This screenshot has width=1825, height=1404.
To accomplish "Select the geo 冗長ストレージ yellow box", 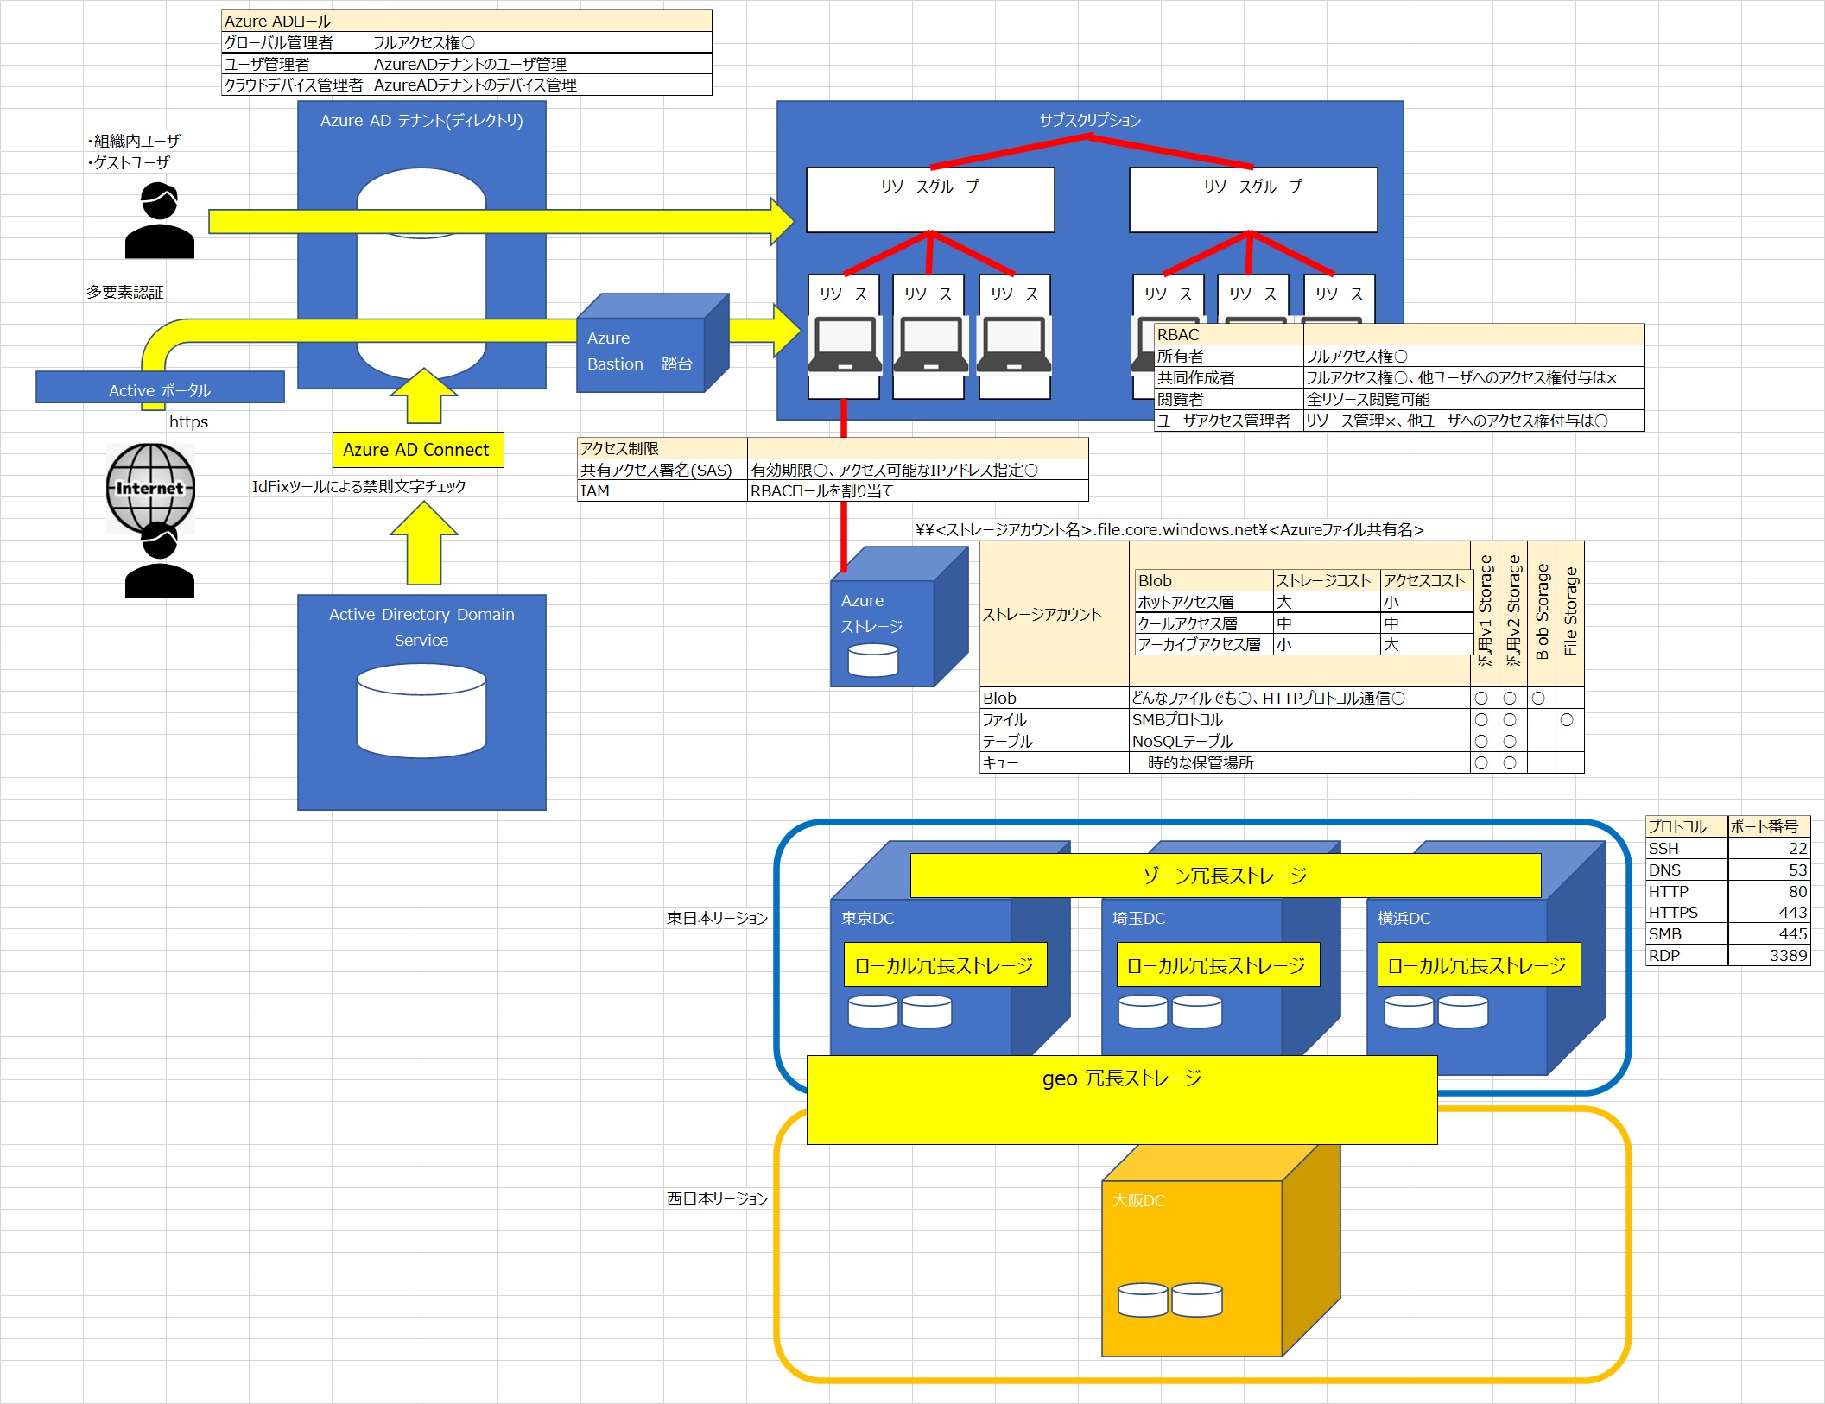I will pos(1122,1100).
